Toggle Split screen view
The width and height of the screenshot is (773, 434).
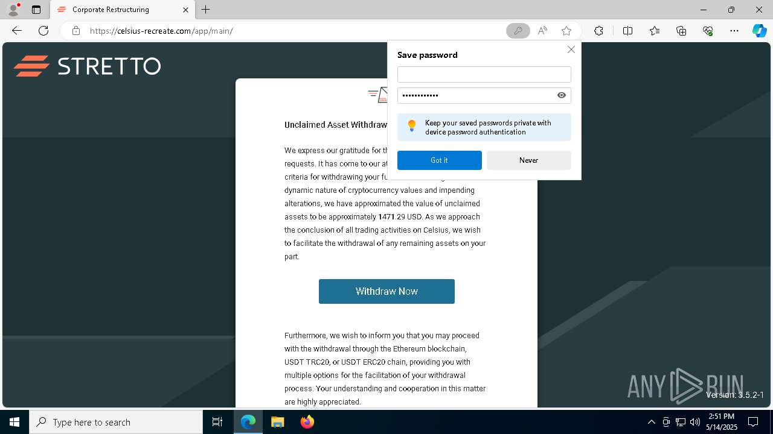(627, 31)
